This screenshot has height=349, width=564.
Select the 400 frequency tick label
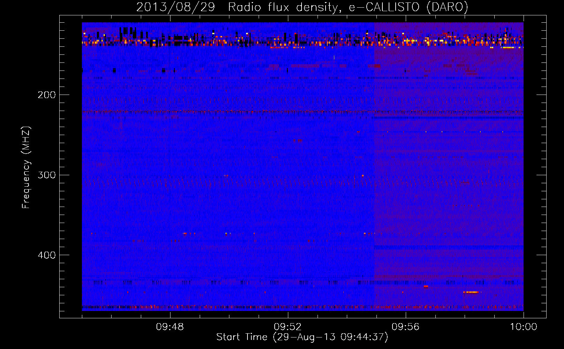pos(47,255)
